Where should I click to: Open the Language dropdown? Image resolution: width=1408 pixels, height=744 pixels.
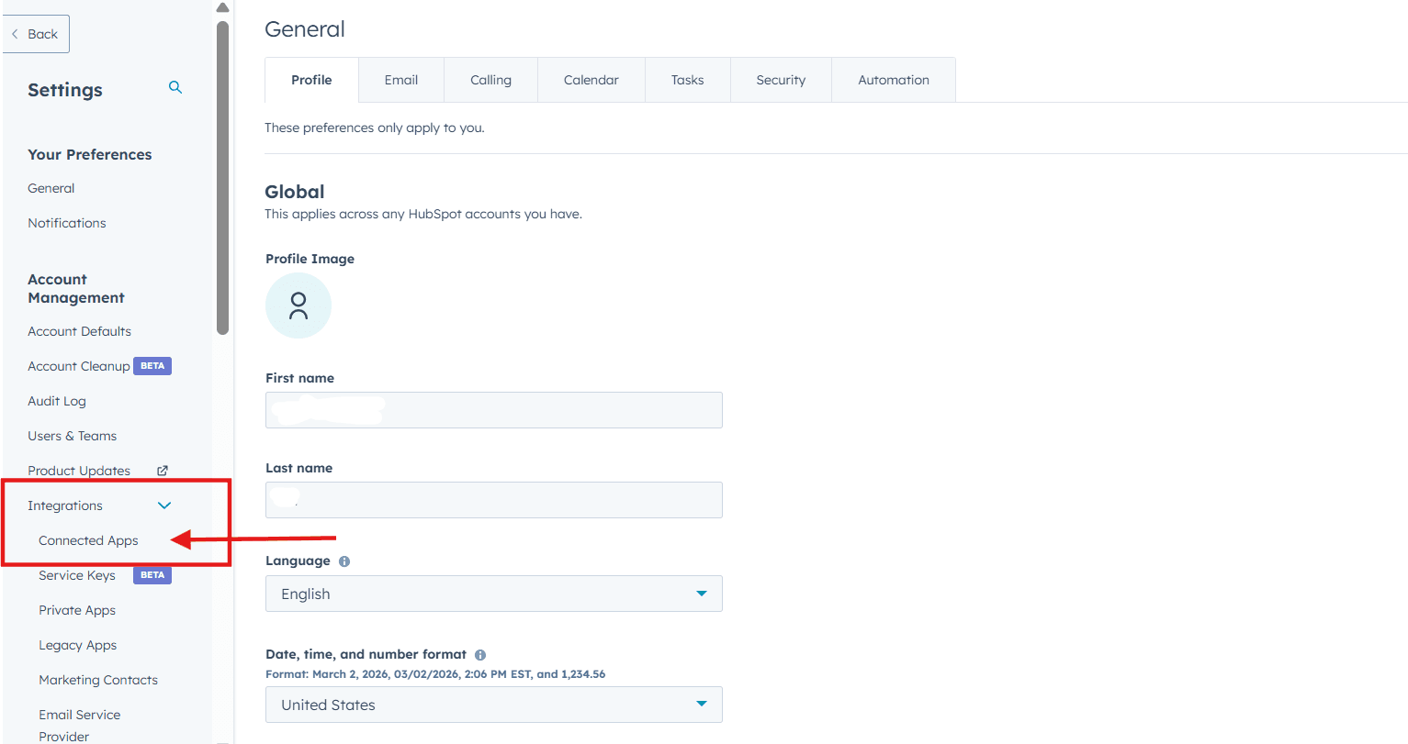click(493, 594)
